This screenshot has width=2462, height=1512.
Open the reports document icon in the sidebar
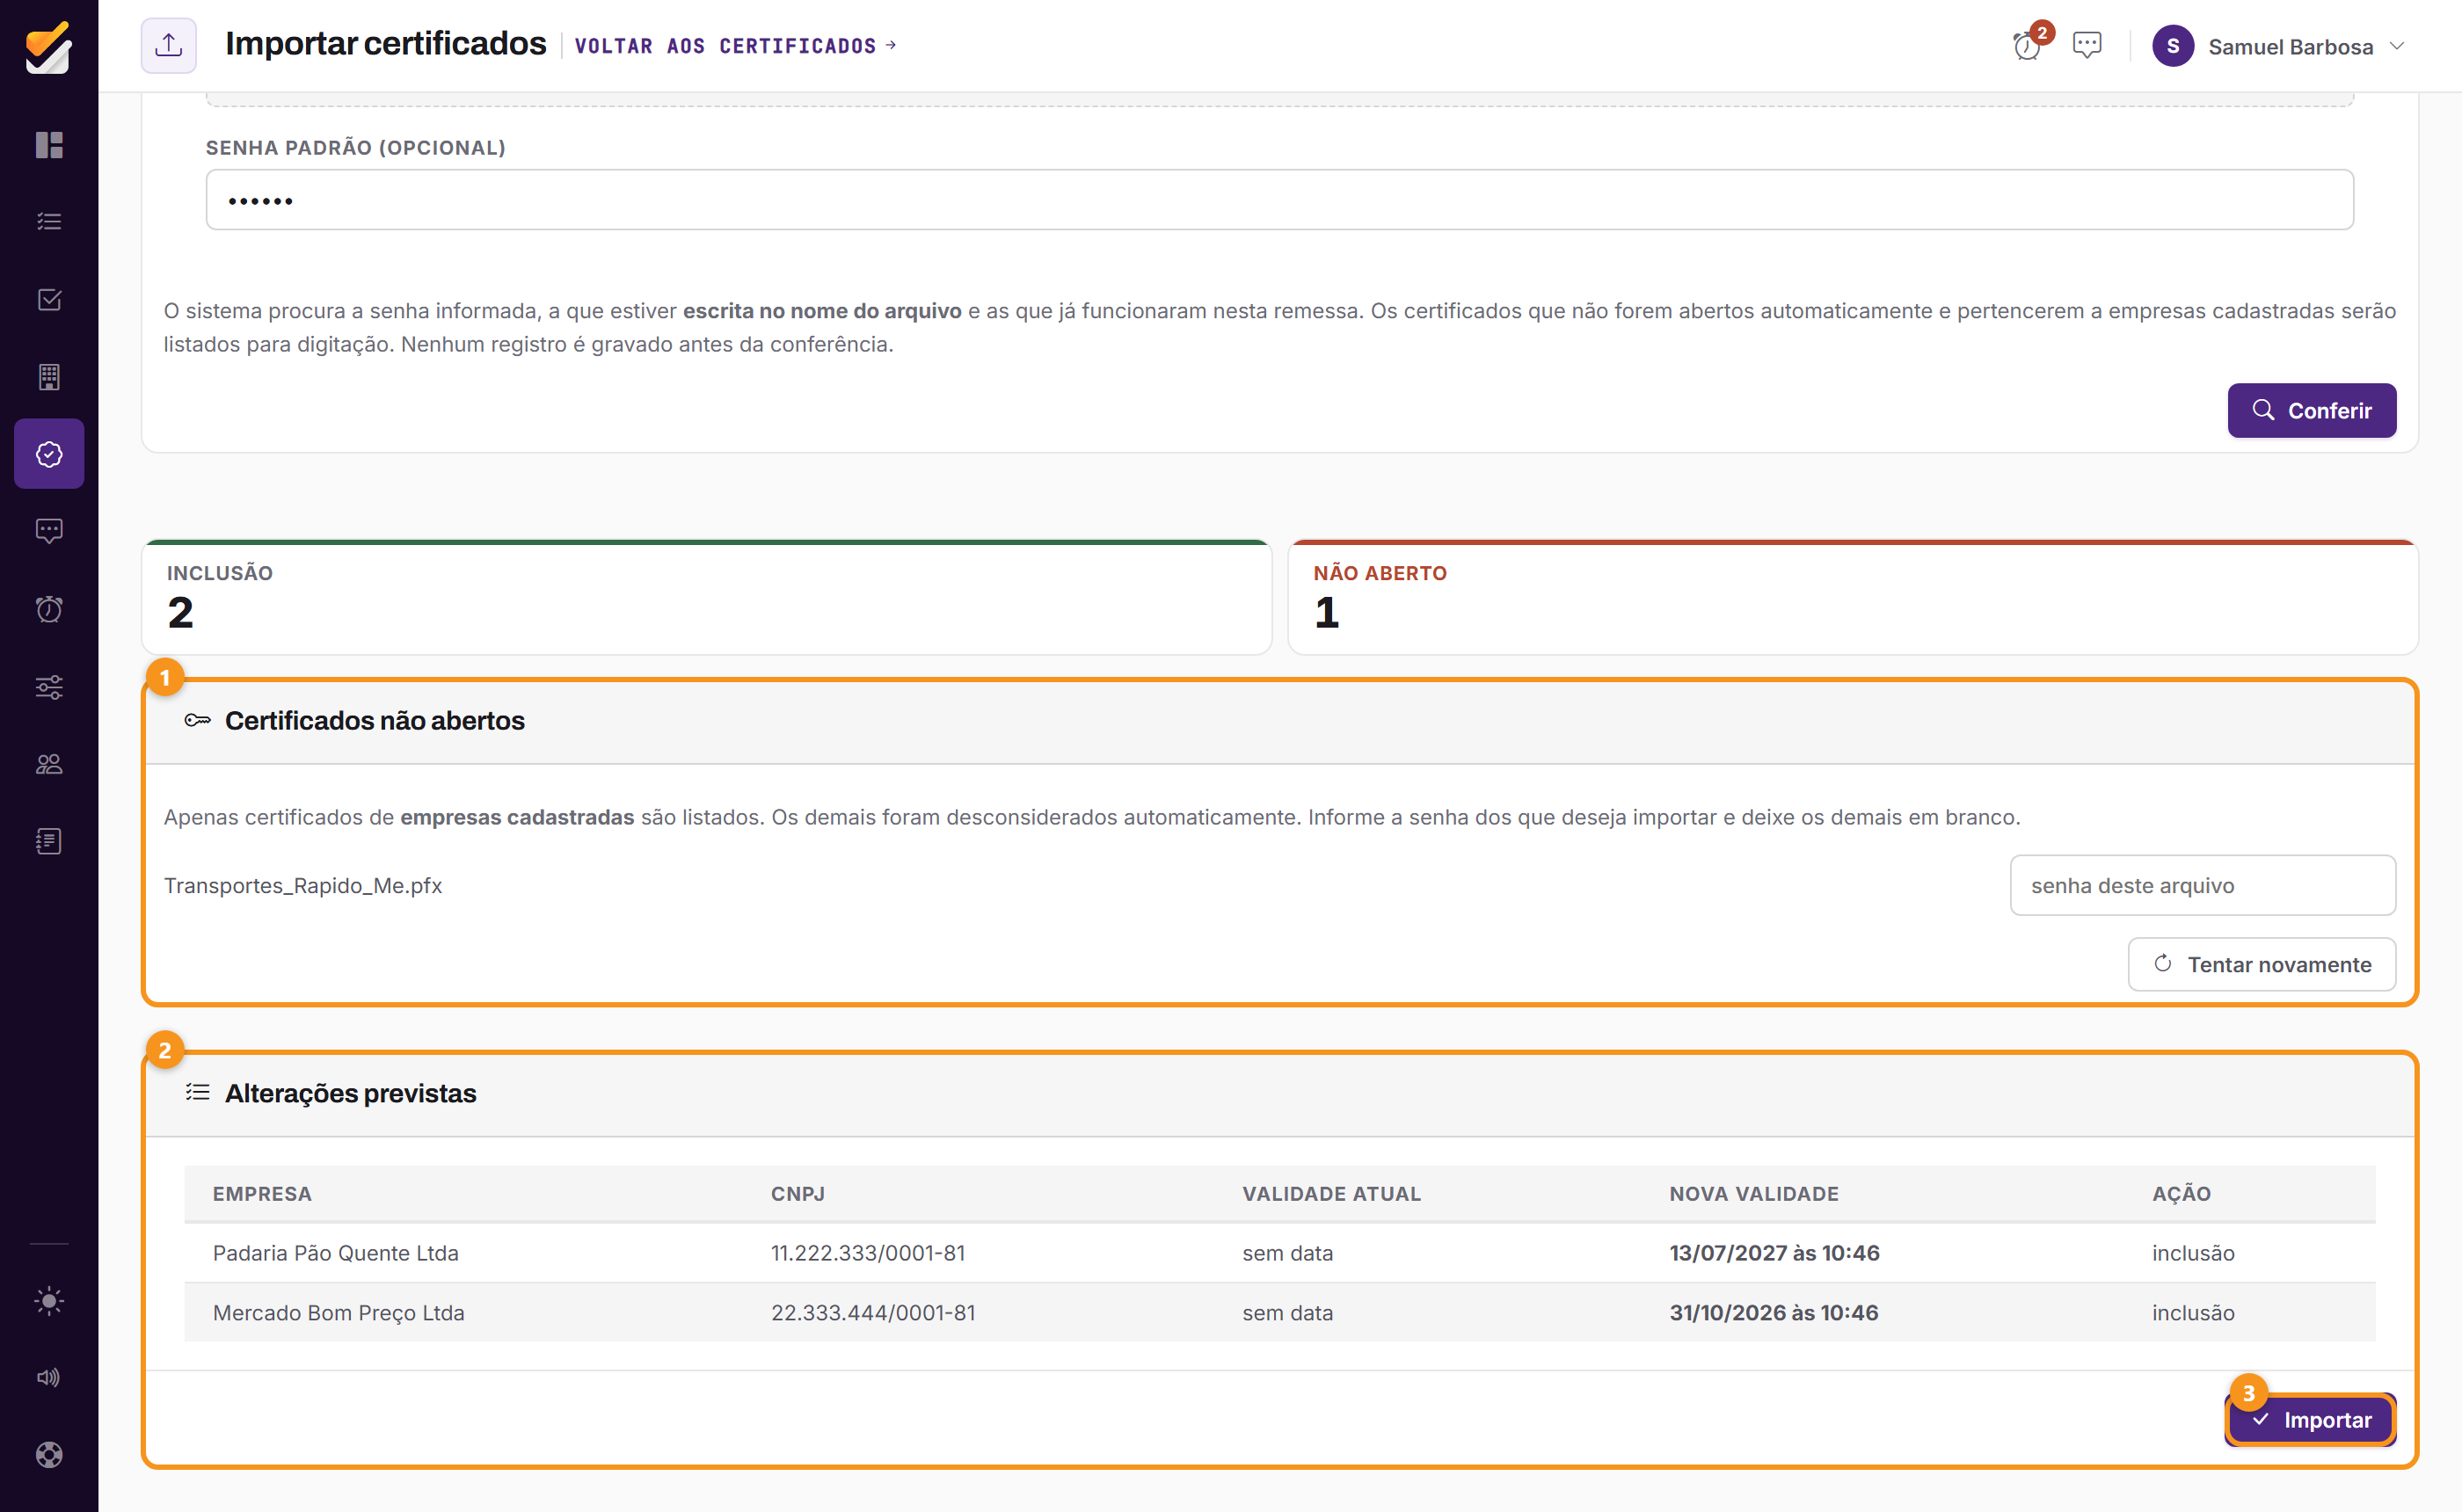(49, 841)
